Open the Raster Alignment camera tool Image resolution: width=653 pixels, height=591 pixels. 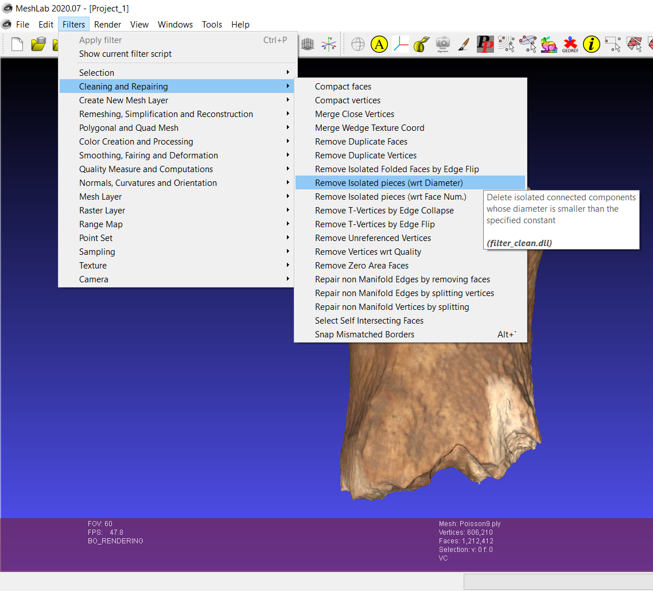click(442, 44)
